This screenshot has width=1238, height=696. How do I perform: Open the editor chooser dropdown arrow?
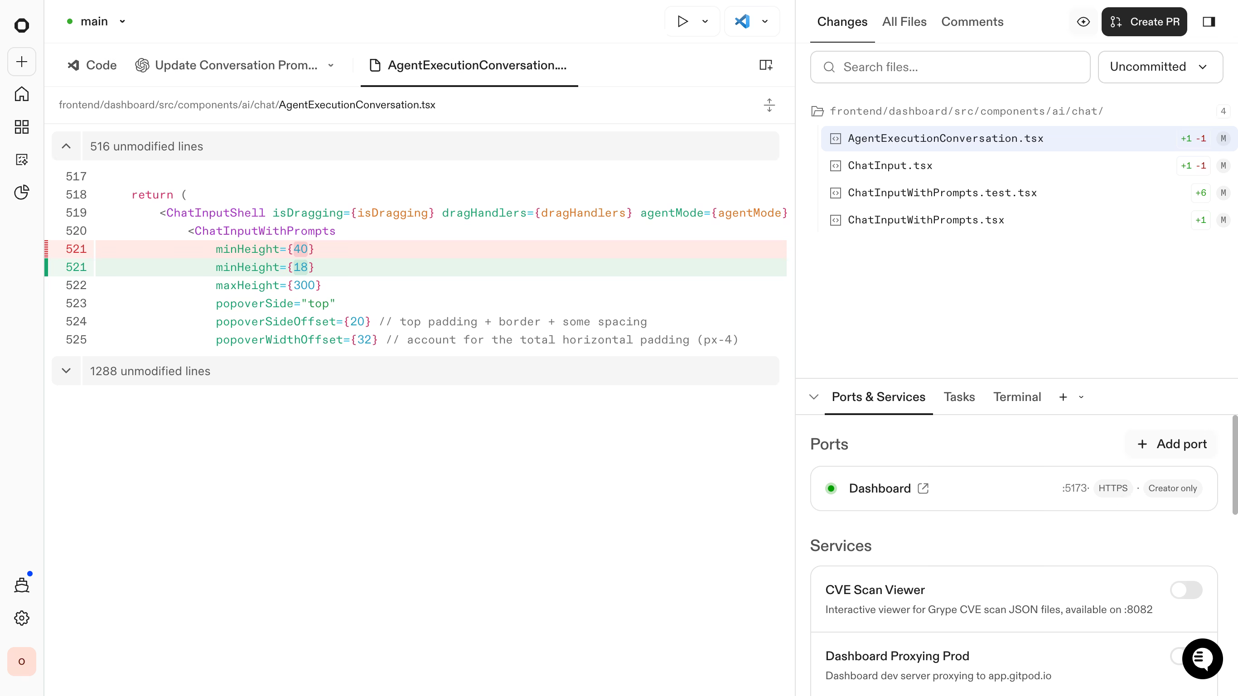(764, 21)
